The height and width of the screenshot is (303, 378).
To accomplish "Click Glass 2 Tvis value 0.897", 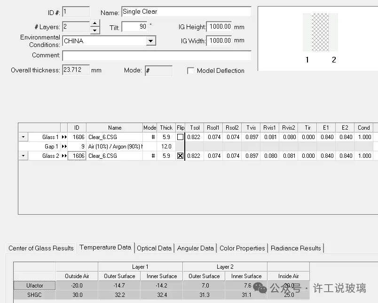I will click(x=251, y=156).
